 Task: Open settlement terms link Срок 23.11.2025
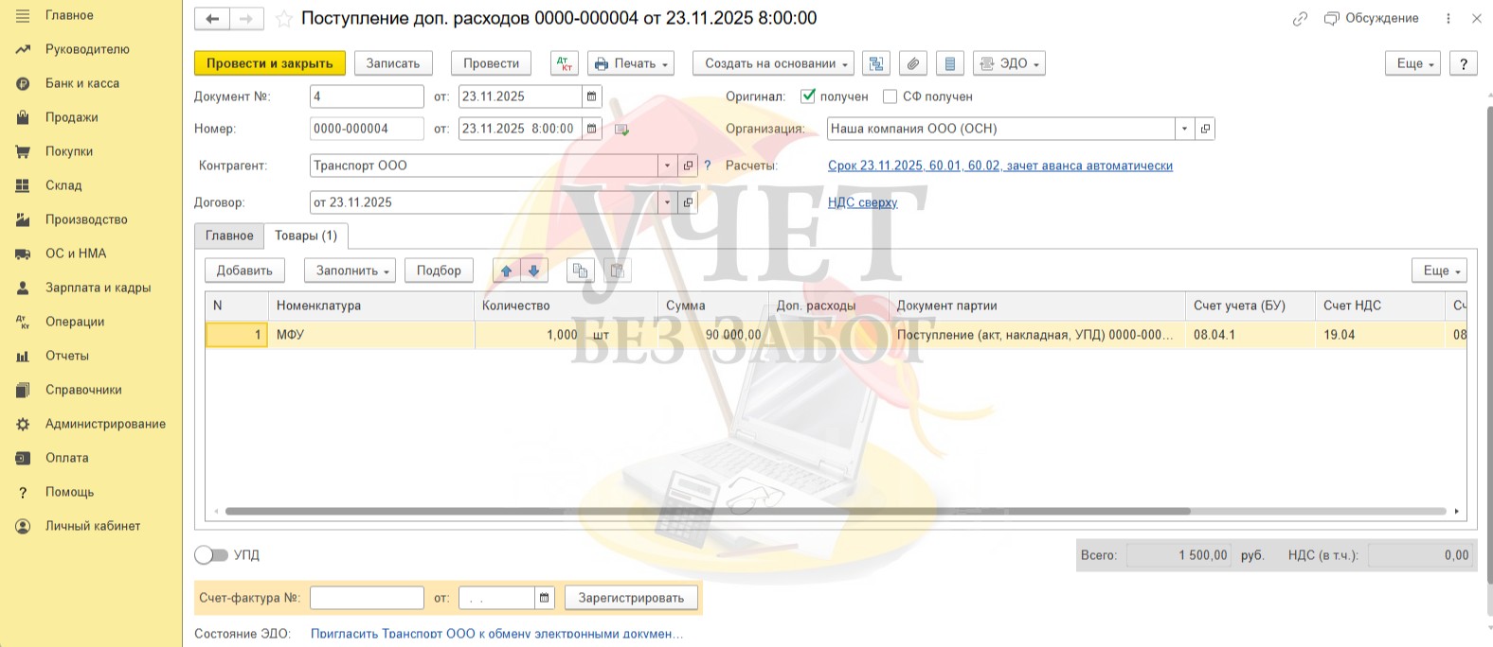tap(1000, 166)
